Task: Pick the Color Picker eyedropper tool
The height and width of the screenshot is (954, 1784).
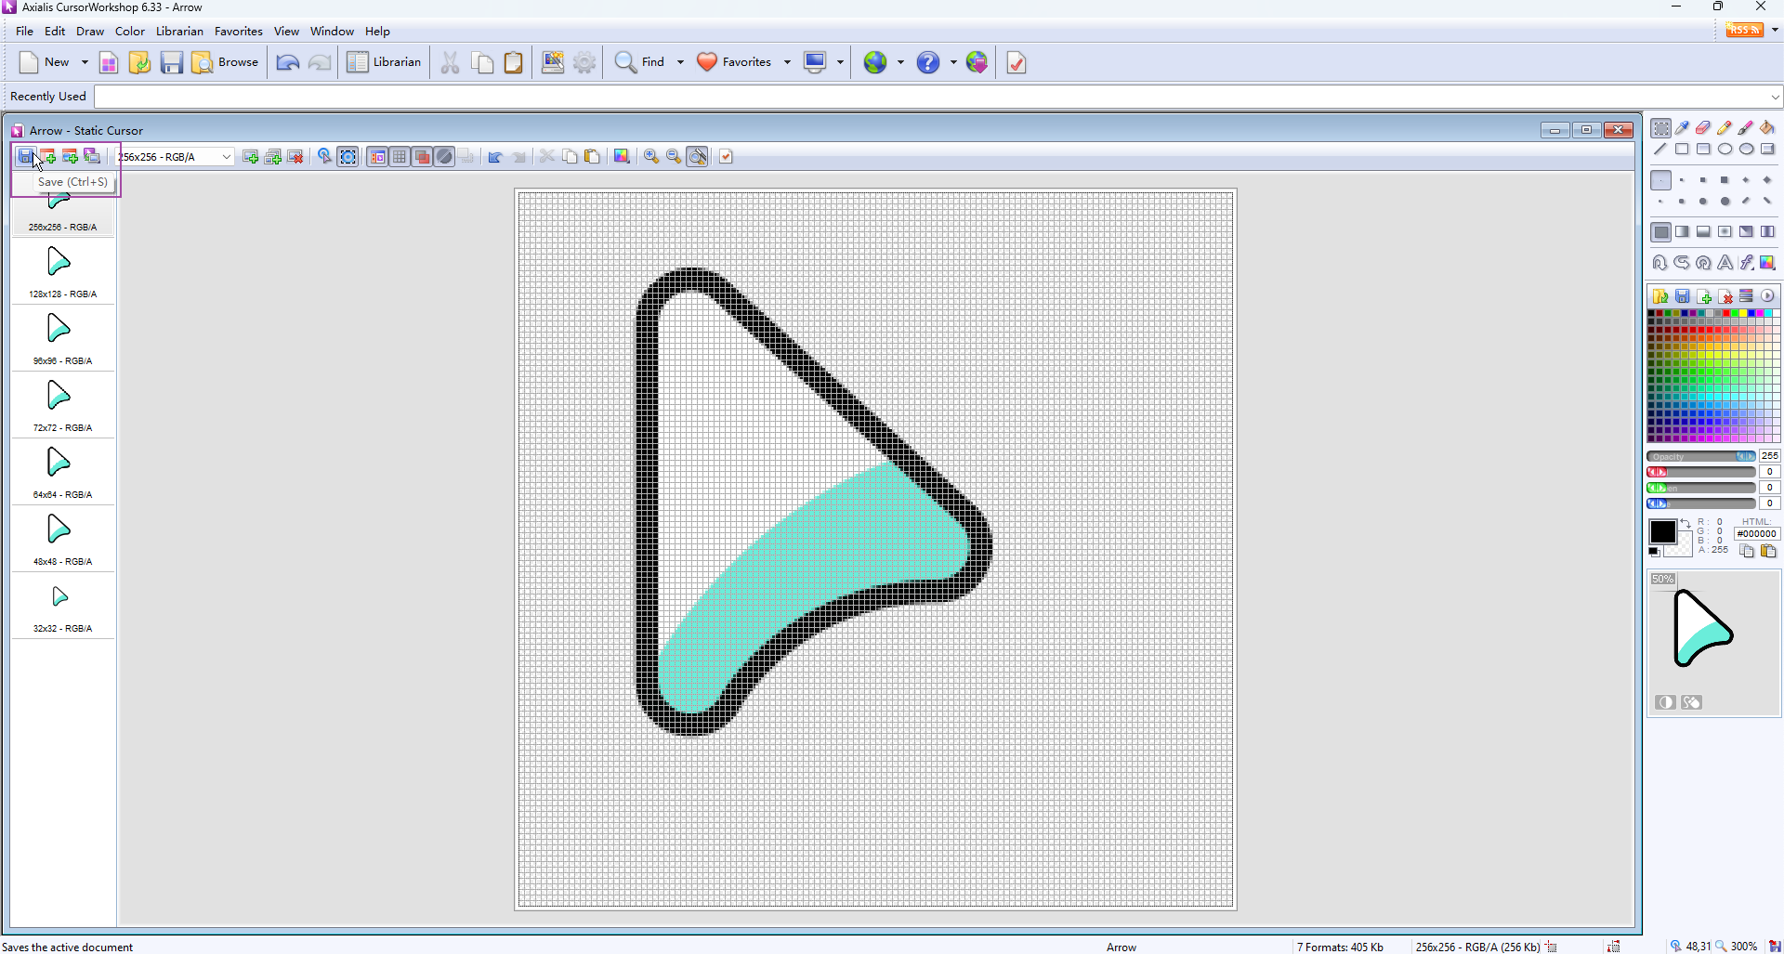Action: point(1682,128)
